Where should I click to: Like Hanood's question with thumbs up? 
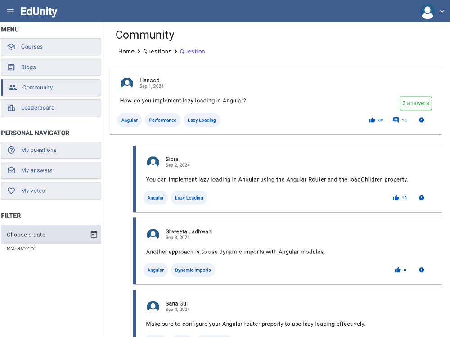click(x=372, y=120)
